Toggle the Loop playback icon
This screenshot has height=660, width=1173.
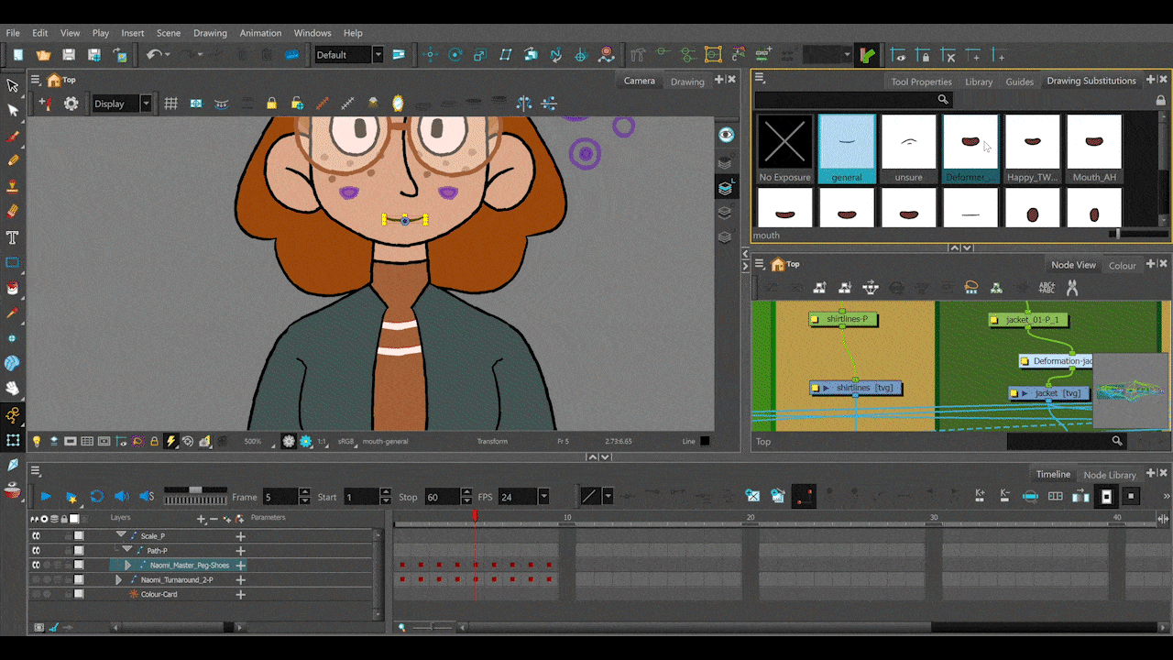click(96, 497)
